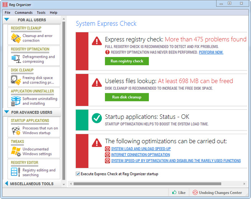The width and height of the screenshot is (251, 199).
Task: Click the sidebar vertical scrollbar thumb
Action: point(64,101)
